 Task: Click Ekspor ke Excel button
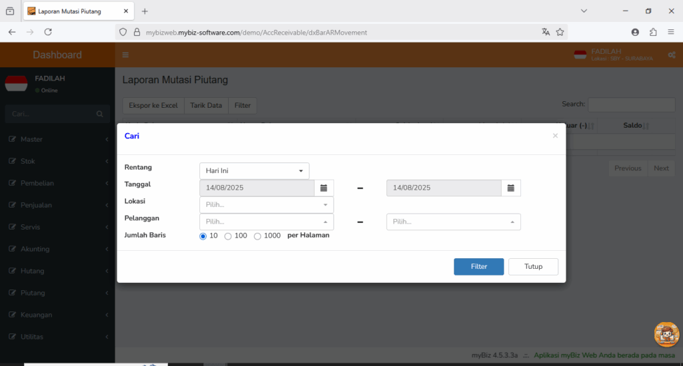[x=153, y=105]
